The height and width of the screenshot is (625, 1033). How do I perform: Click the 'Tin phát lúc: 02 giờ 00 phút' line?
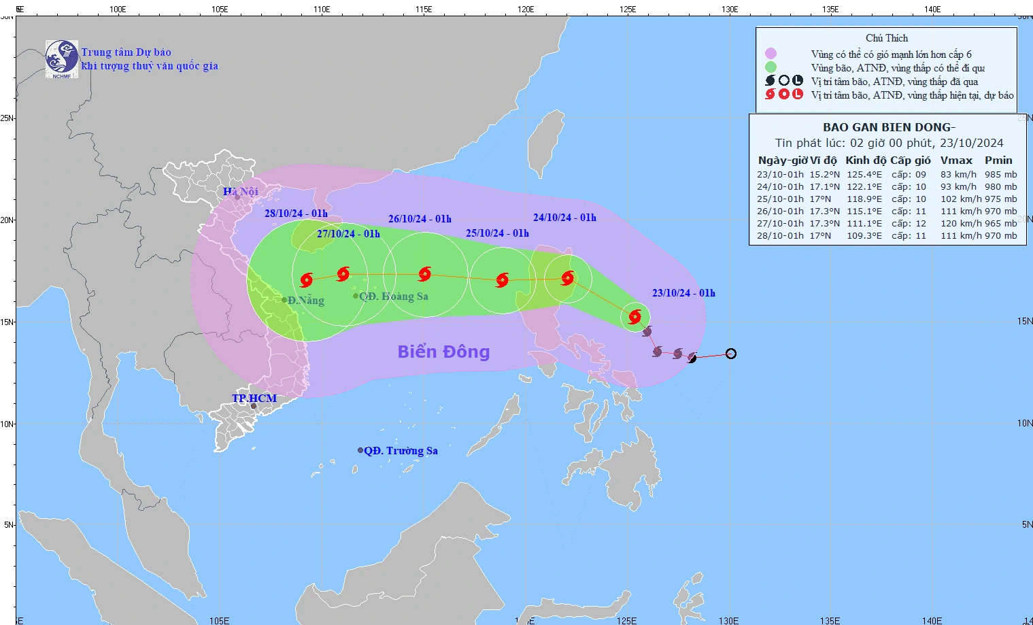click(x=890, y=143)
